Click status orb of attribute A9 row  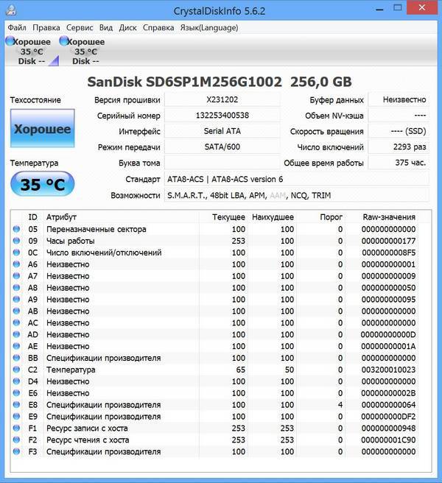click(x=17, y=299)
